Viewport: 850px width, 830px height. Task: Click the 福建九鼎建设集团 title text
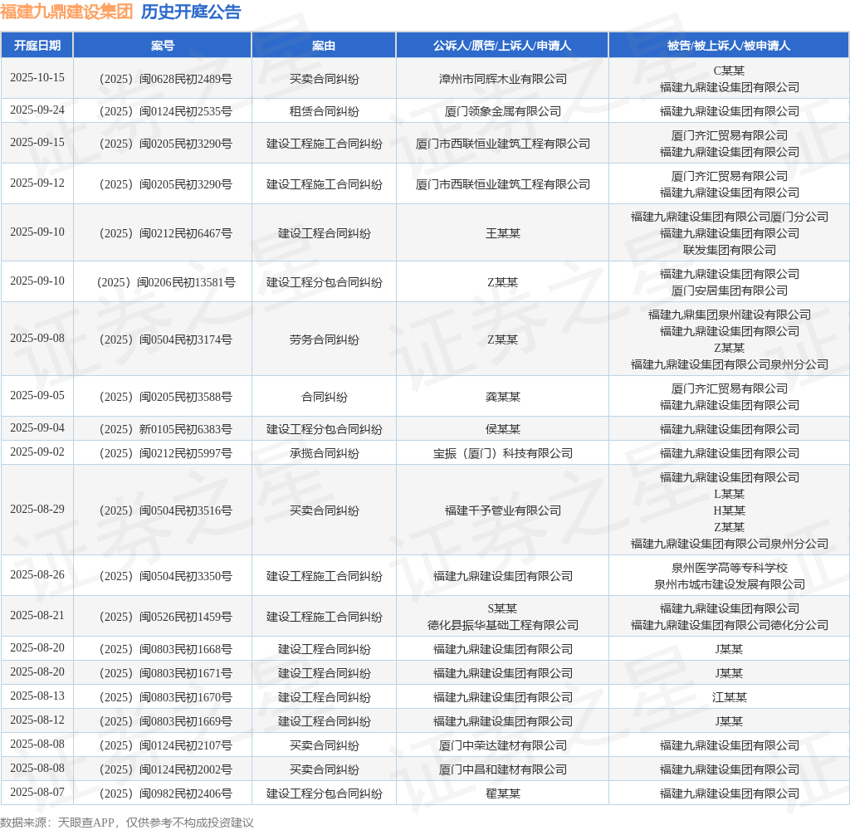tap(66, 12)
